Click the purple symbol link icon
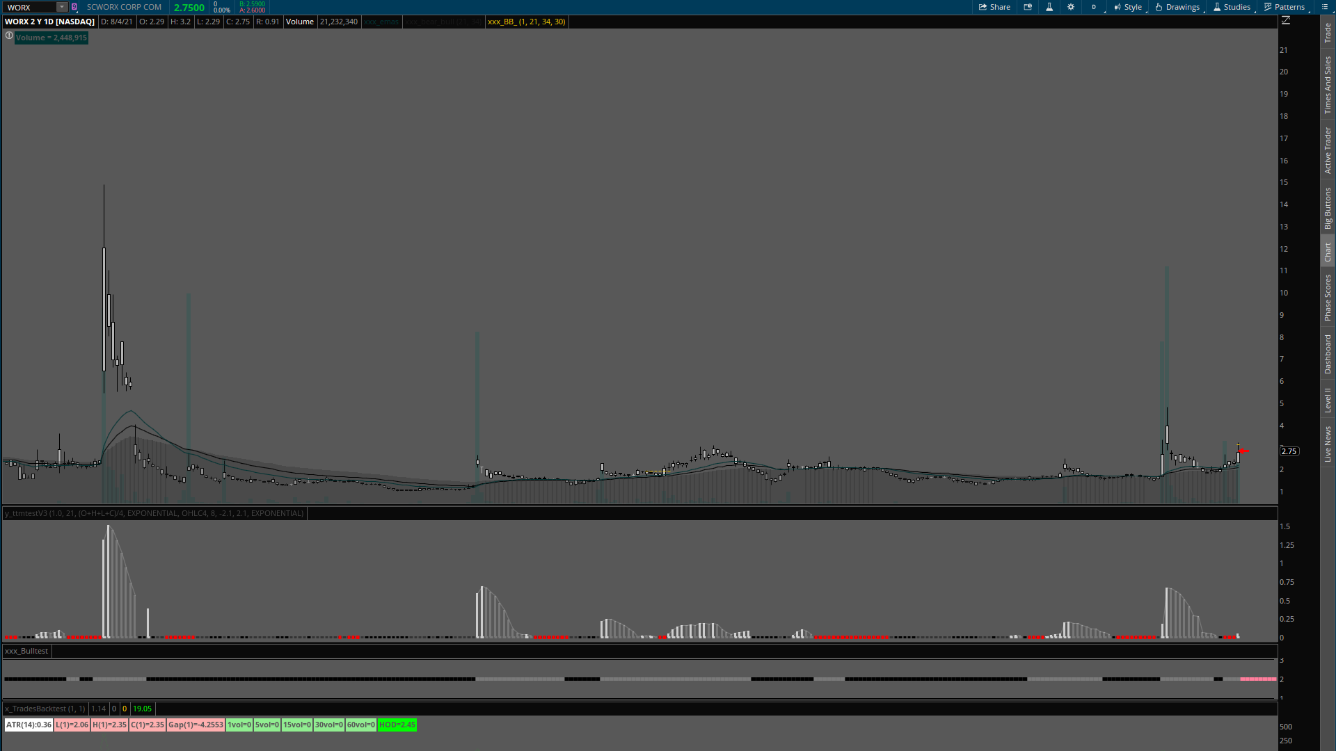 point(74,7)
